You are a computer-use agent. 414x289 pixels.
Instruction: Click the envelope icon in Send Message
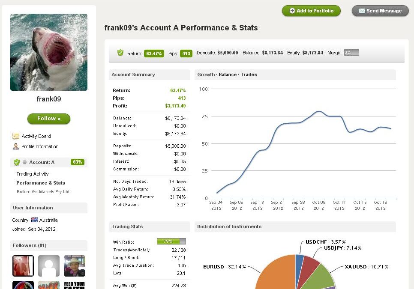click(362, 11)
